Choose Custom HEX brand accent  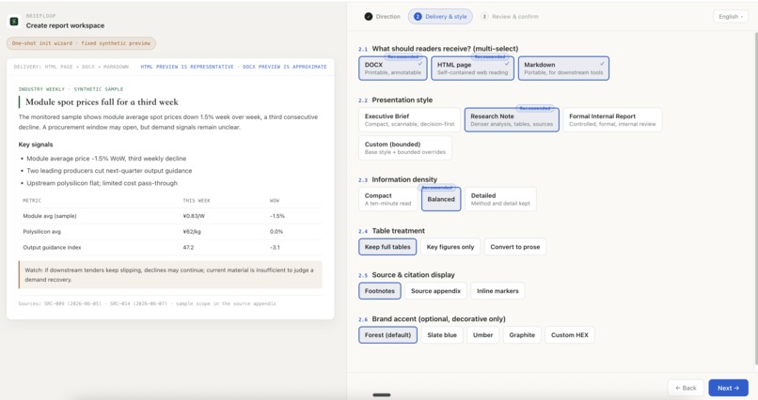(x=570, y=335)
